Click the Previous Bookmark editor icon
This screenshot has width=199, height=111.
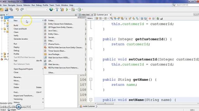coord(130,18)
